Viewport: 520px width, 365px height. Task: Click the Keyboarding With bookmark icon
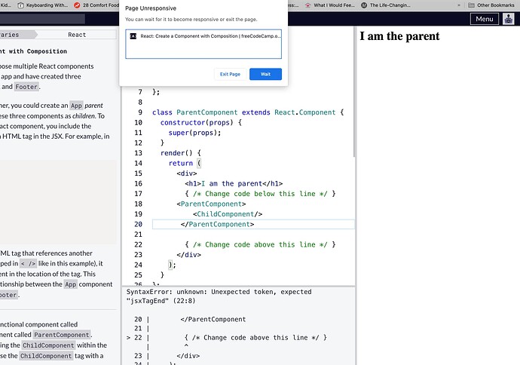click(20, 5)
